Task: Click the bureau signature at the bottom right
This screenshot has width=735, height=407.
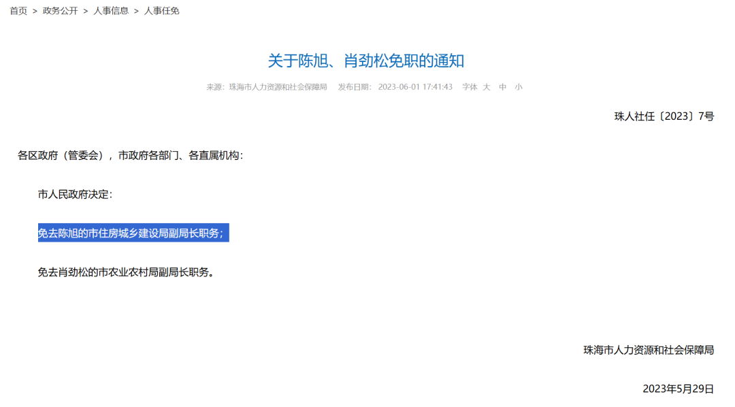Action: (649, 350)
